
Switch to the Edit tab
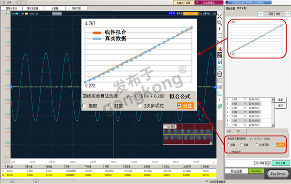point(229,131)
